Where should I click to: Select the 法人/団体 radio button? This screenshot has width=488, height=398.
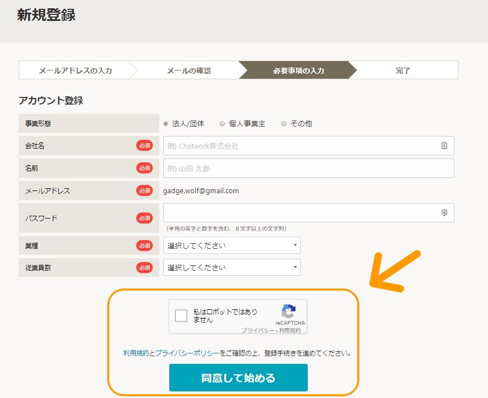click(166, 124)
